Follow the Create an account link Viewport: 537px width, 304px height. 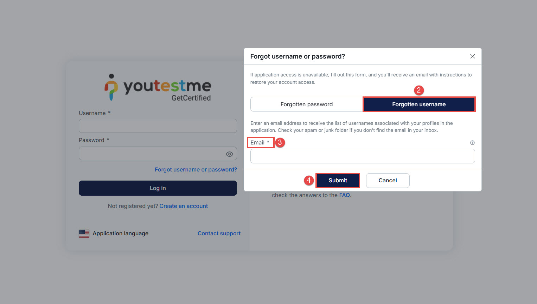(x=184, y=206)
